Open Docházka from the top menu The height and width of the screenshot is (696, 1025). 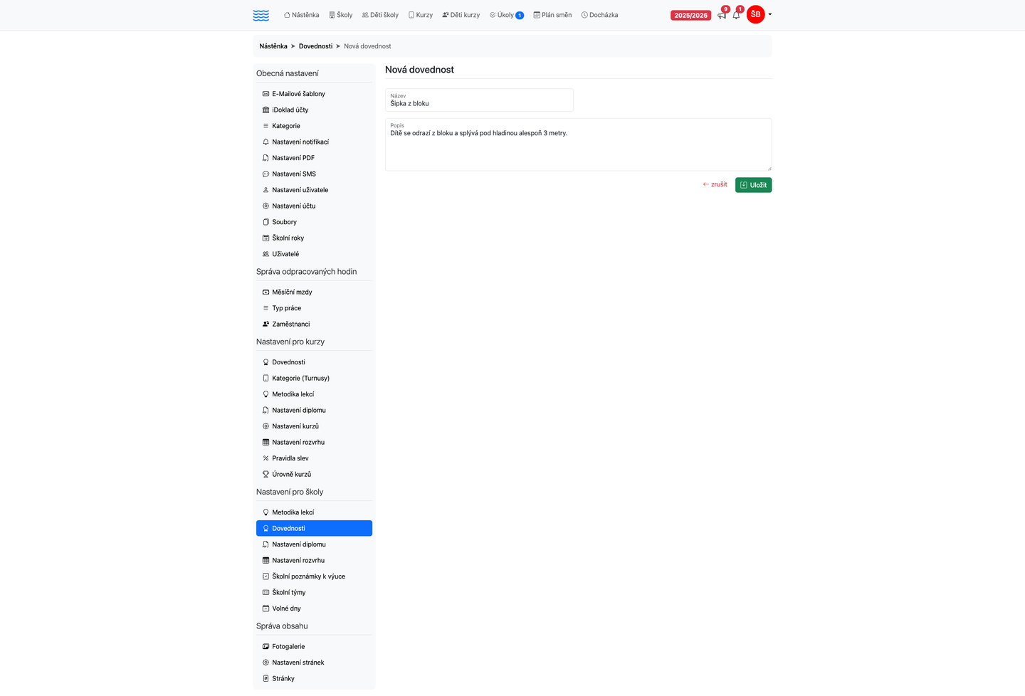point(599,15)
